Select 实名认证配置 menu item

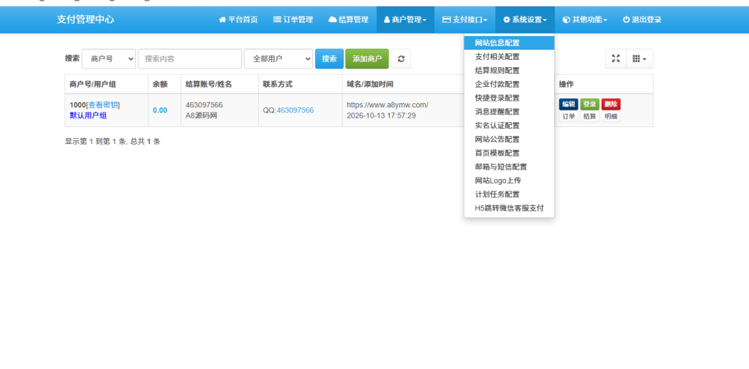[x=509, y=126]
